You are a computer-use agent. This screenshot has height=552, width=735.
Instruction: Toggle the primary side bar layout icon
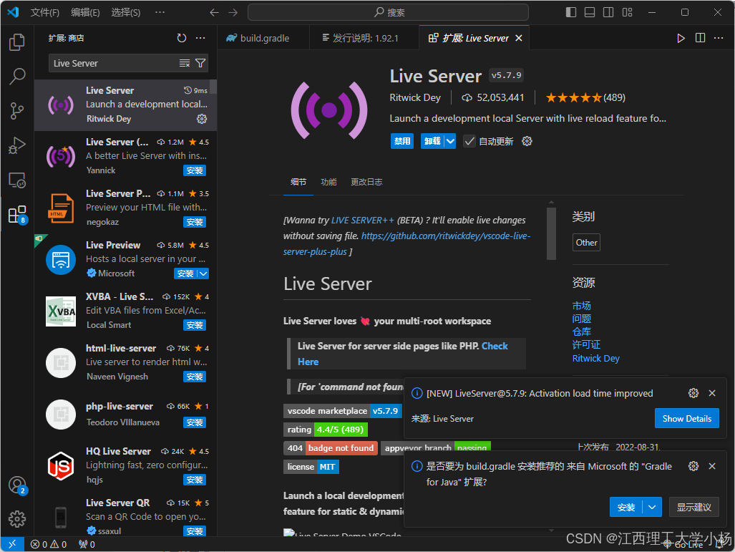pos(571,12)
